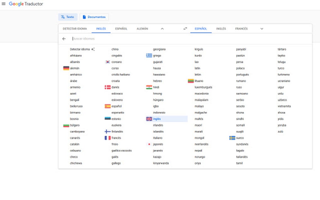Choose tailandés from the language list

[242, 157]
